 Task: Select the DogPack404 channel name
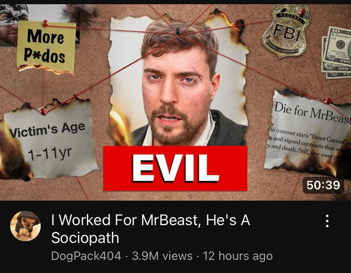click(86, 256)
